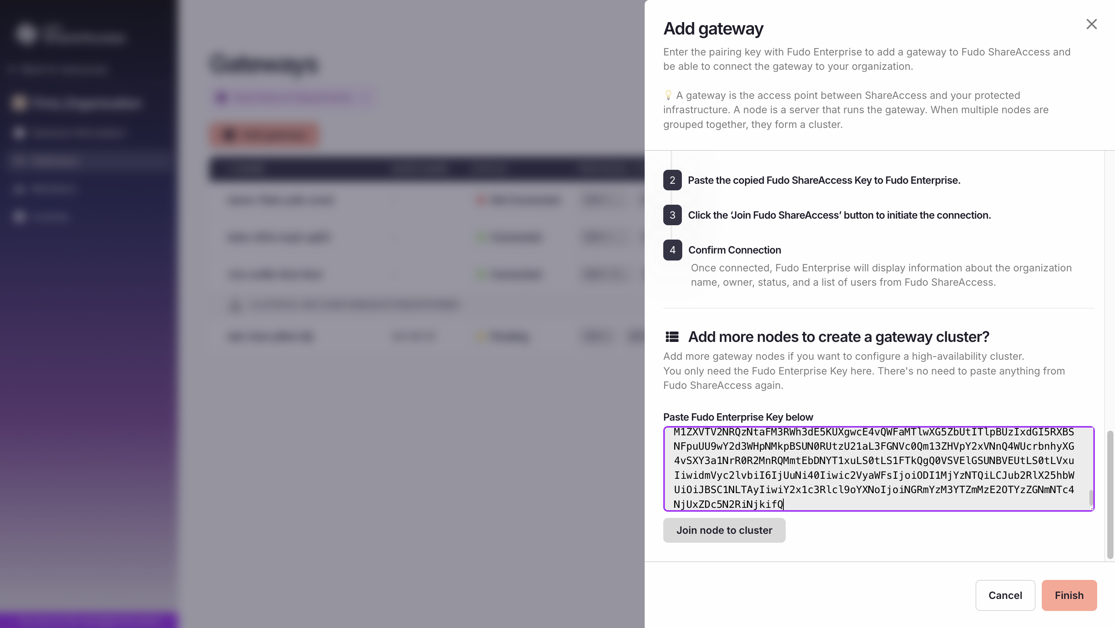This screenshot has height=628, width=1115.
Task: Click the 'Confirm Connection' step title
Action: pos(734,250)
